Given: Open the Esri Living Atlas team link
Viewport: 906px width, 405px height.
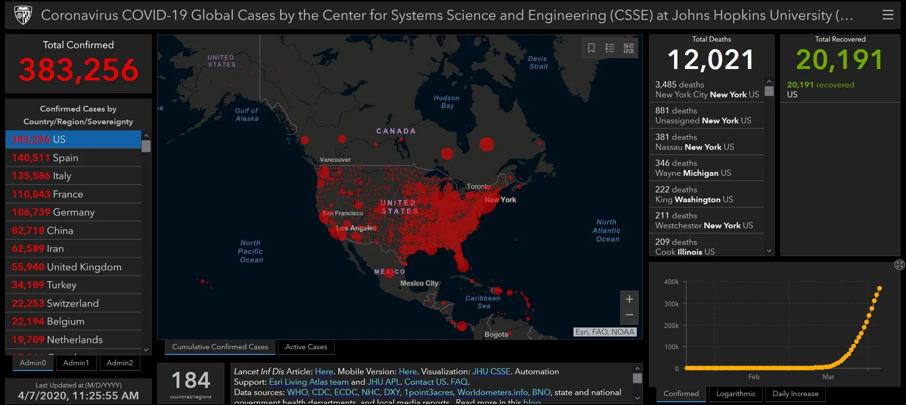Looking at the screenshot, I should tap(308, 382).
